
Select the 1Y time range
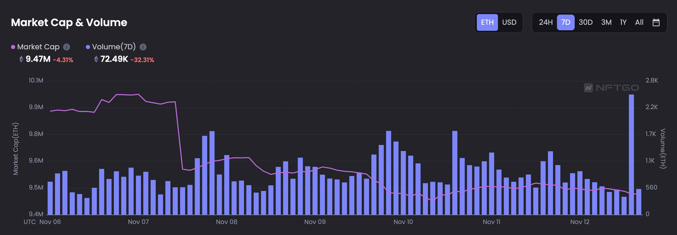623,23
